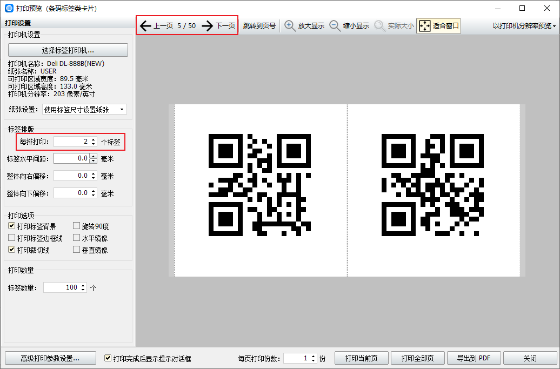Screen dimensions: 560x369
Task: Click the 每页打印份数 stepper arrows
Action: (x=313, y=358)
